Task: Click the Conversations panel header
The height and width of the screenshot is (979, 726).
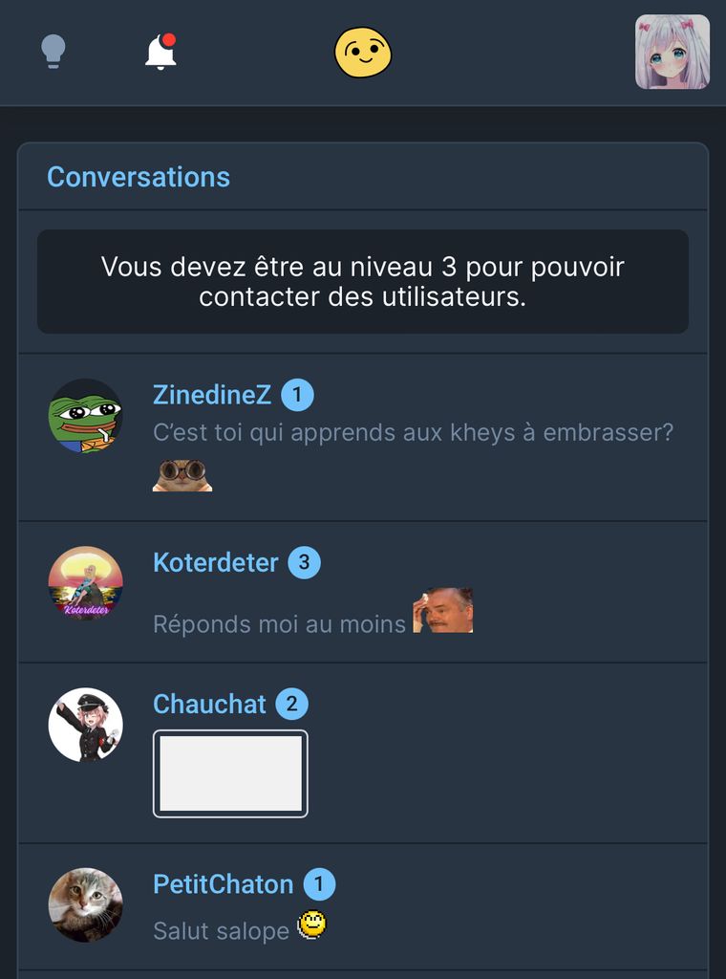Action: coord(139,177)
